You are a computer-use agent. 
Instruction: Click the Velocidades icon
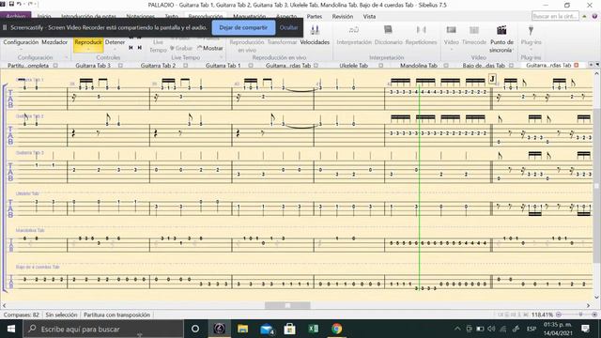coord(315,31)
